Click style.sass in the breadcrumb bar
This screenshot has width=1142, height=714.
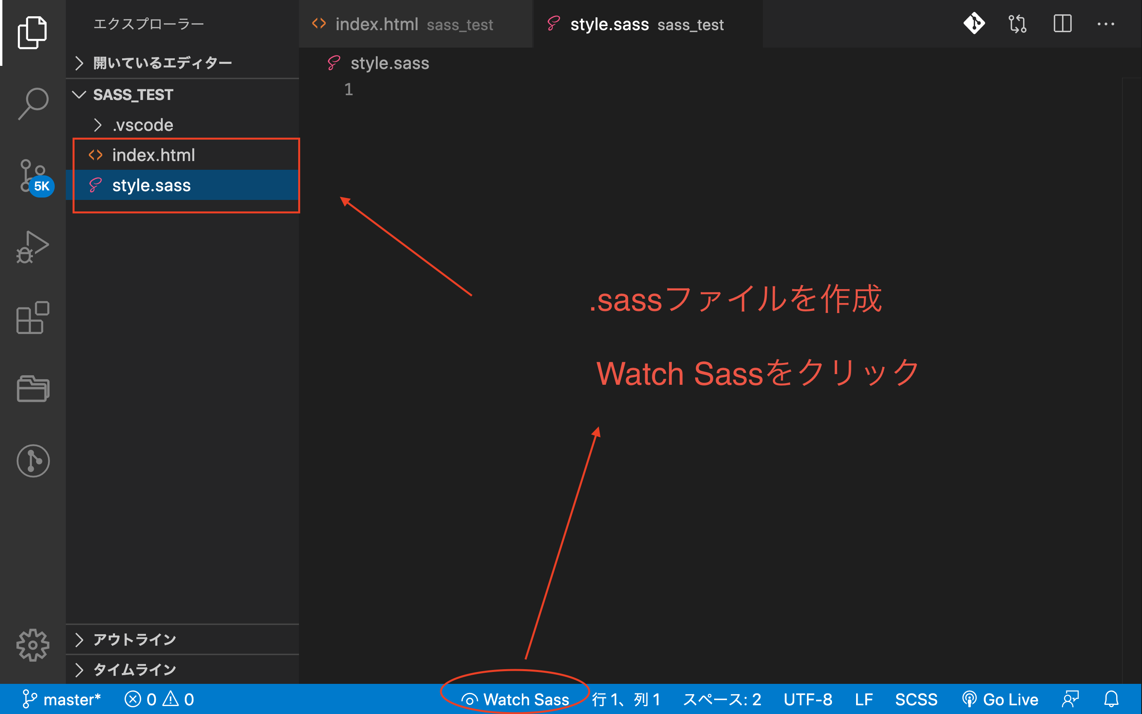point(390,63)
